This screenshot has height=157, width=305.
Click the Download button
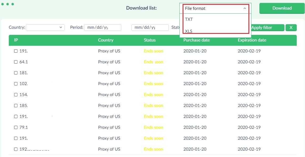coord(282,8)
